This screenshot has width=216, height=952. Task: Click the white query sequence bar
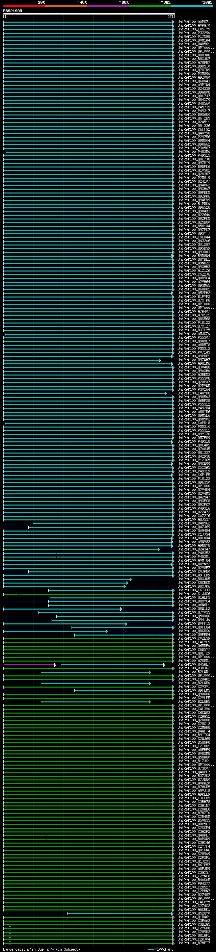(x=89, y=14)
